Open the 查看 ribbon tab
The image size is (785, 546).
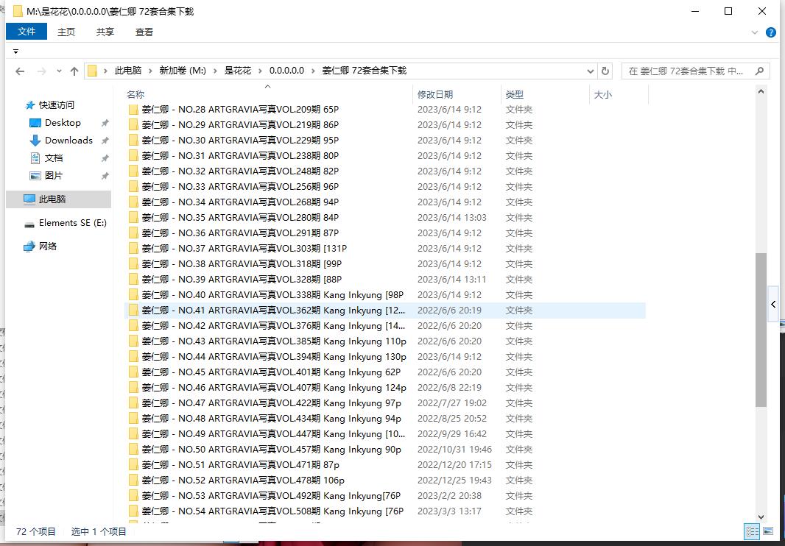pos(144,32)
